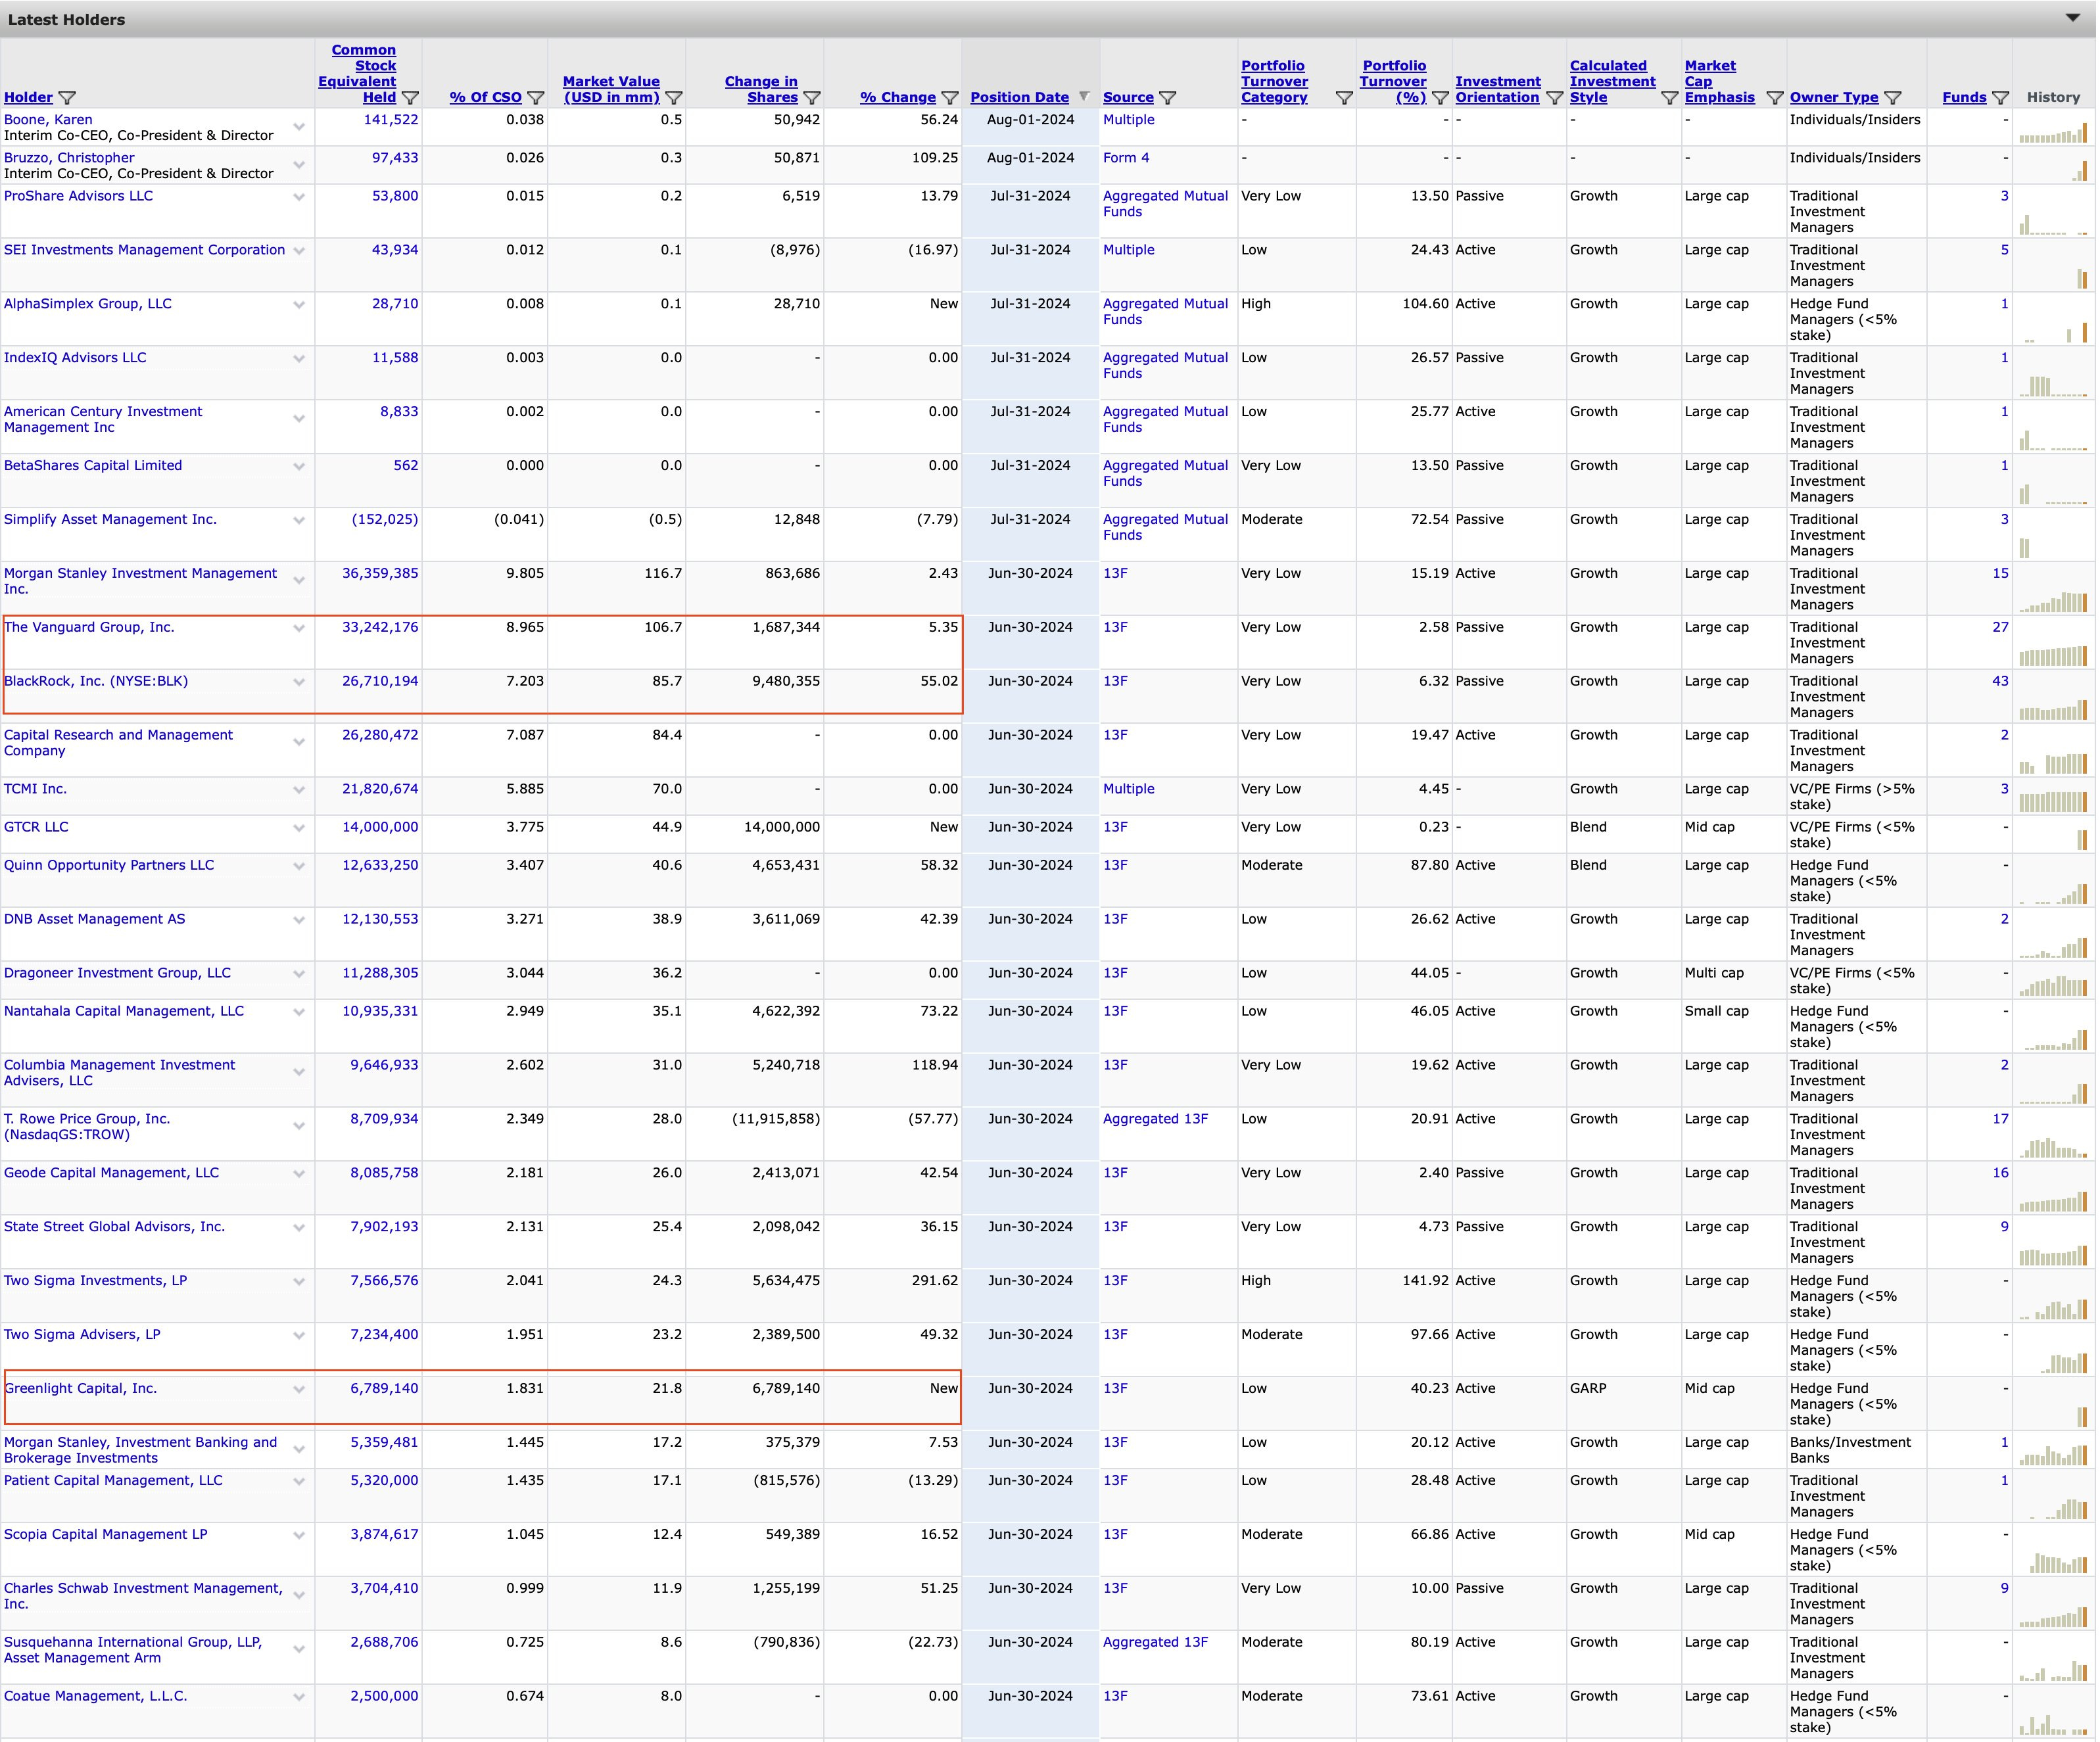
Task: Sort by Market Value (USD in mm)
Action: pyautogui.click(x=611, y=89)
